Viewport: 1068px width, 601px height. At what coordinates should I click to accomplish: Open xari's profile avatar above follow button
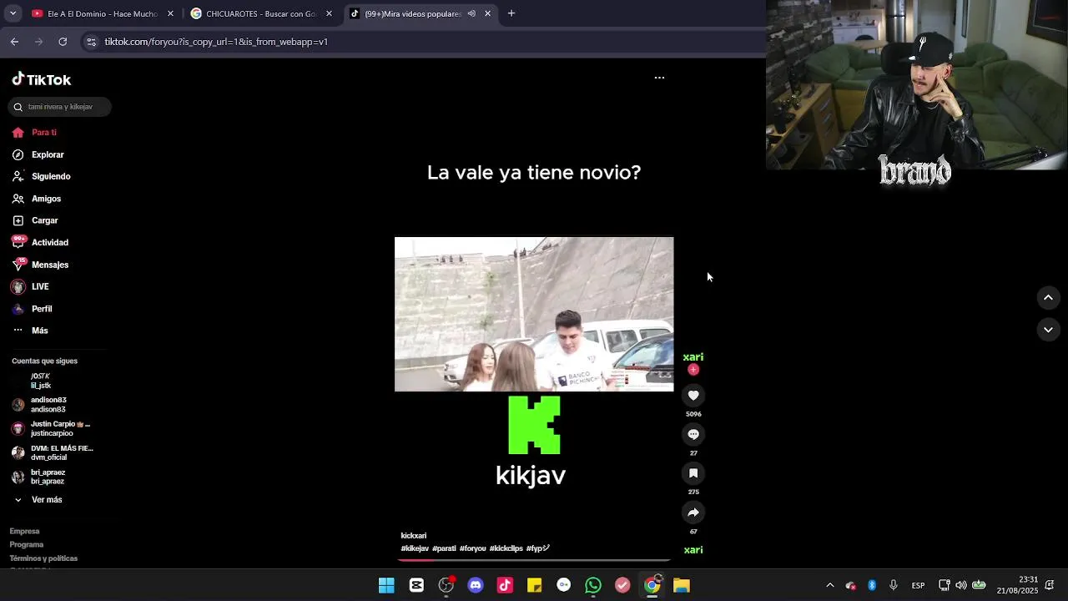pos(693,357)
